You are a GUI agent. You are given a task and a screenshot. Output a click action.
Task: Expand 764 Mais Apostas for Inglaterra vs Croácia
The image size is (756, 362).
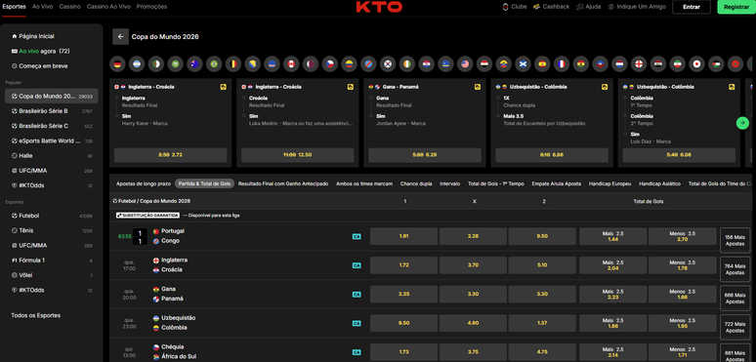click(x=735, y=269)
